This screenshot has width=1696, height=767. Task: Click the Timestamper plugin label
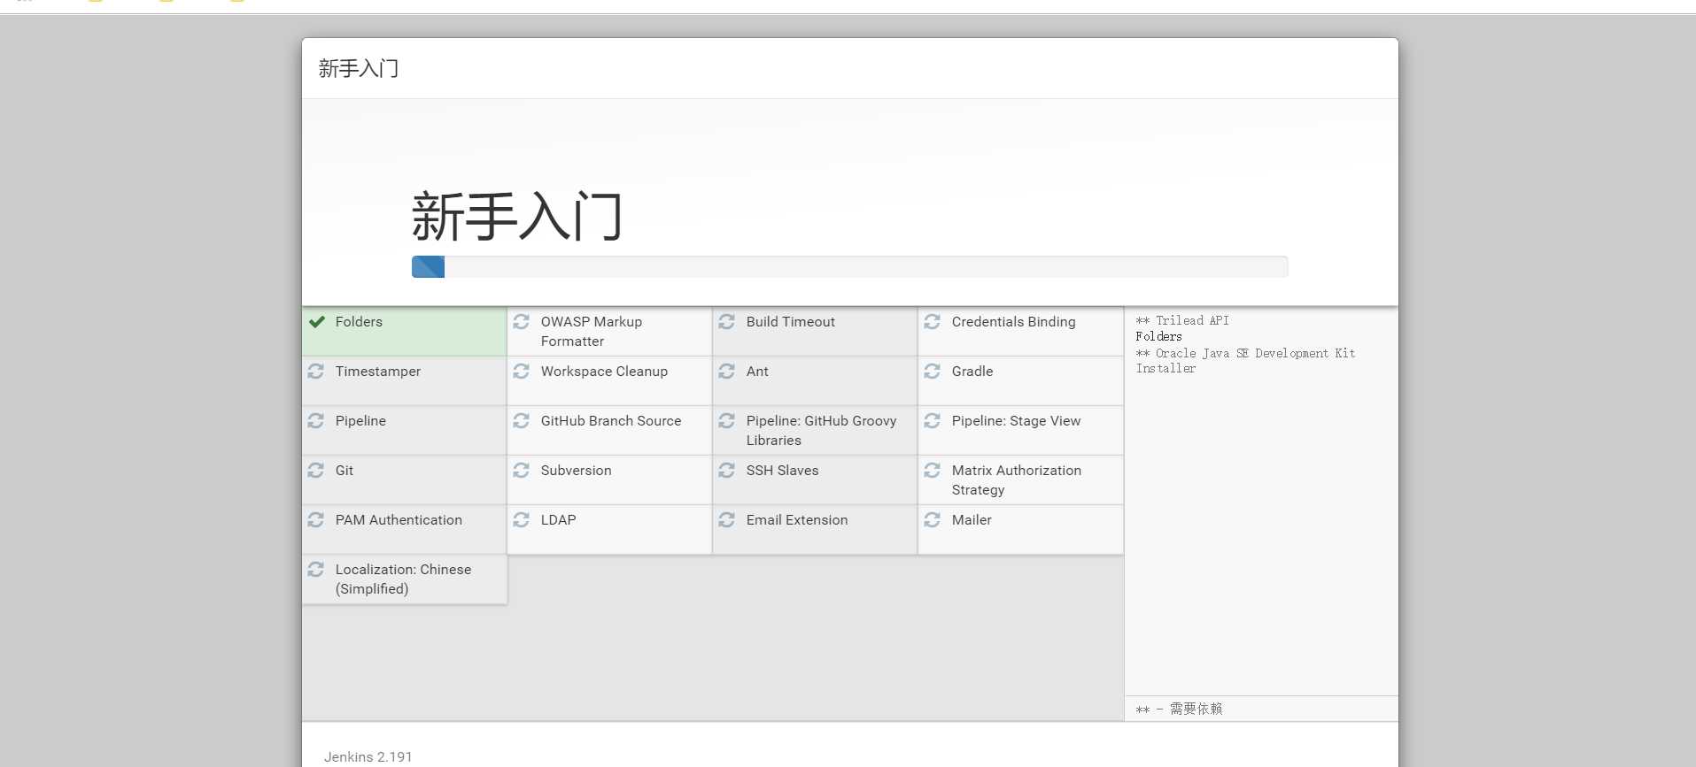tap(378, 372)
